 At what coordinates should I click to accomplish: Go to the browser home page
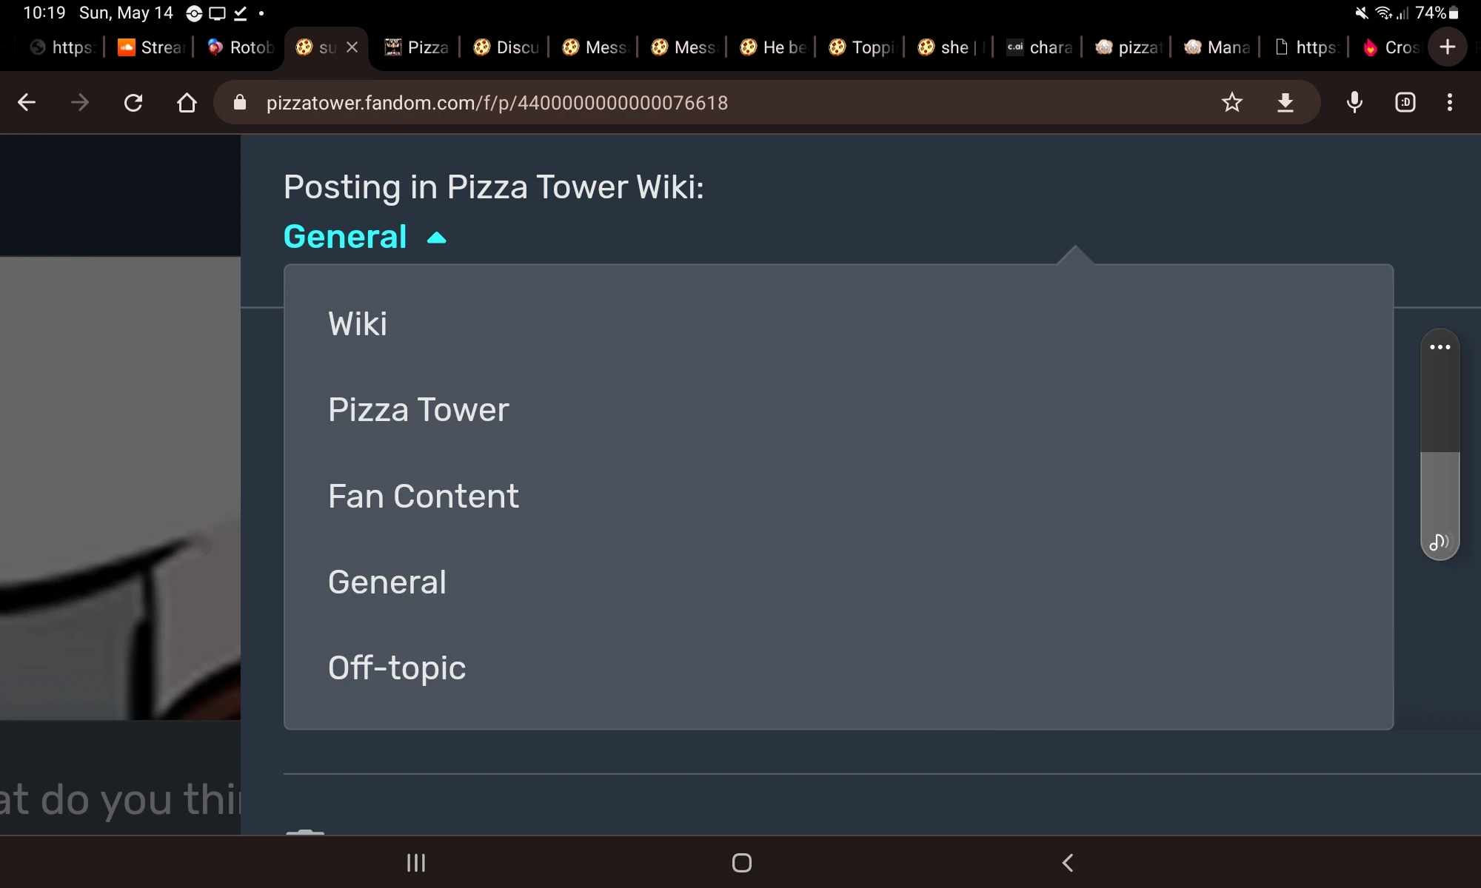pos(187,102)
